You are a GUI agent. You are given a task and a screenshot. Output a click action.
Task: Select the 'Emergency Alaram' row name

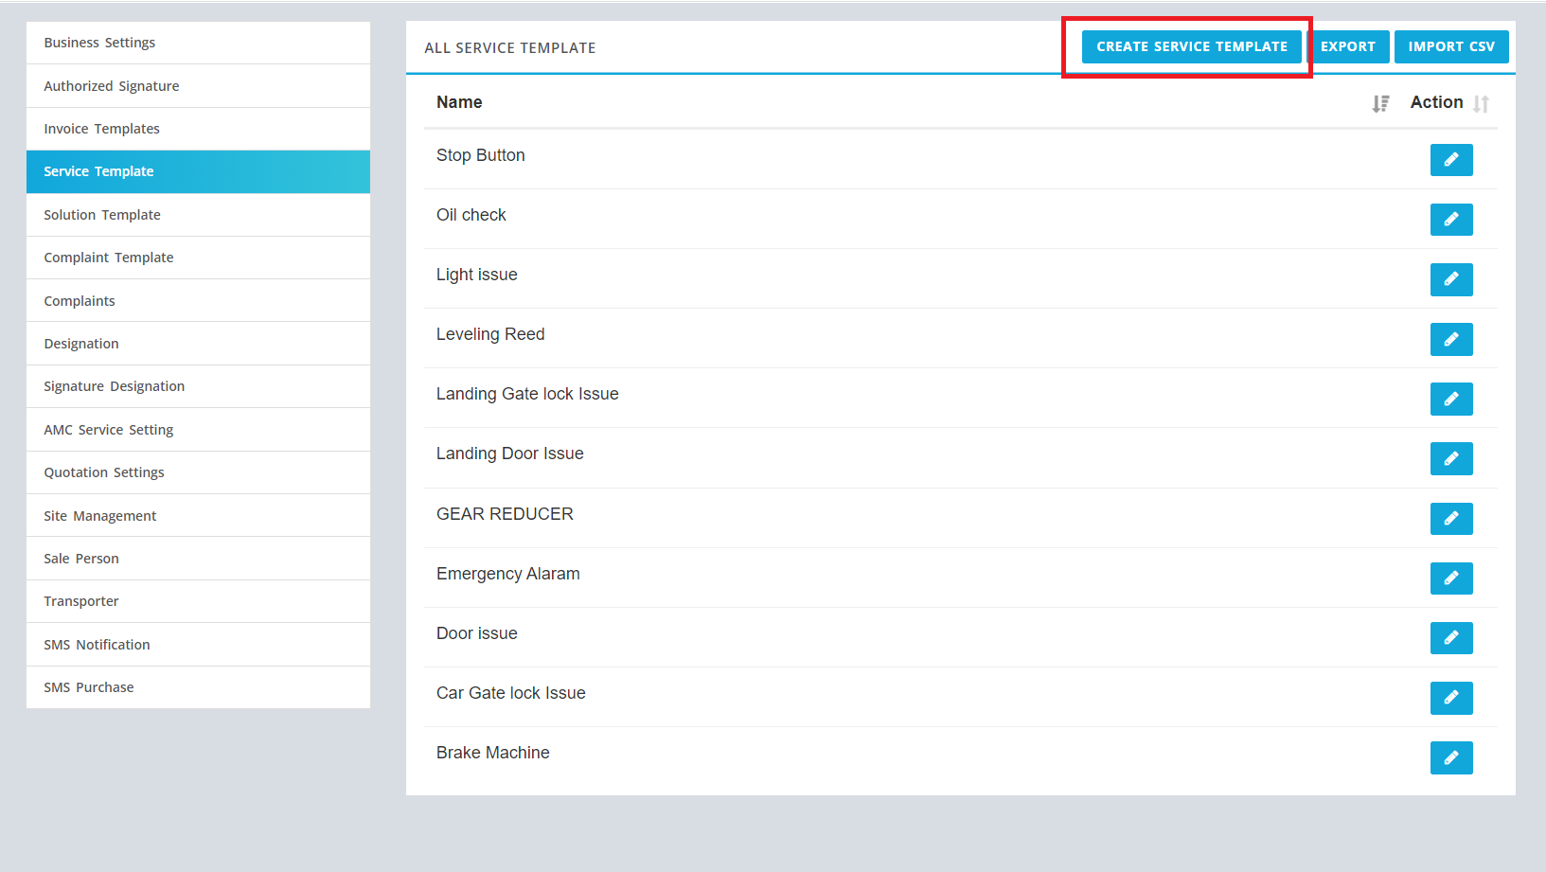click(x=508, y=574)
